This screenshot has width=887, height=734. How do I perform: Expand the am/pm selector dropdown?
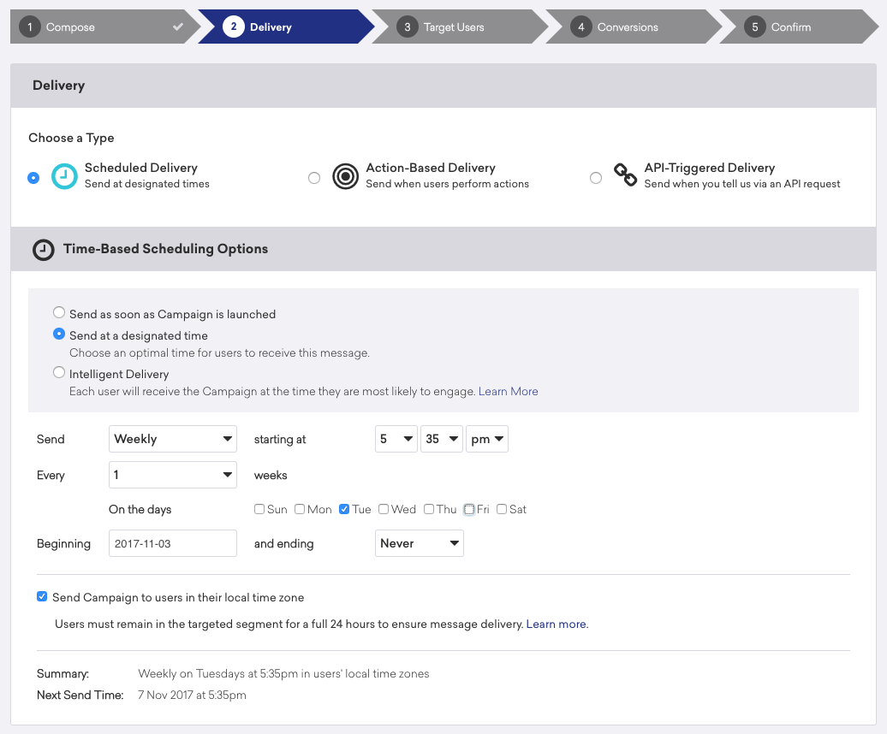(x=487, y=439)
